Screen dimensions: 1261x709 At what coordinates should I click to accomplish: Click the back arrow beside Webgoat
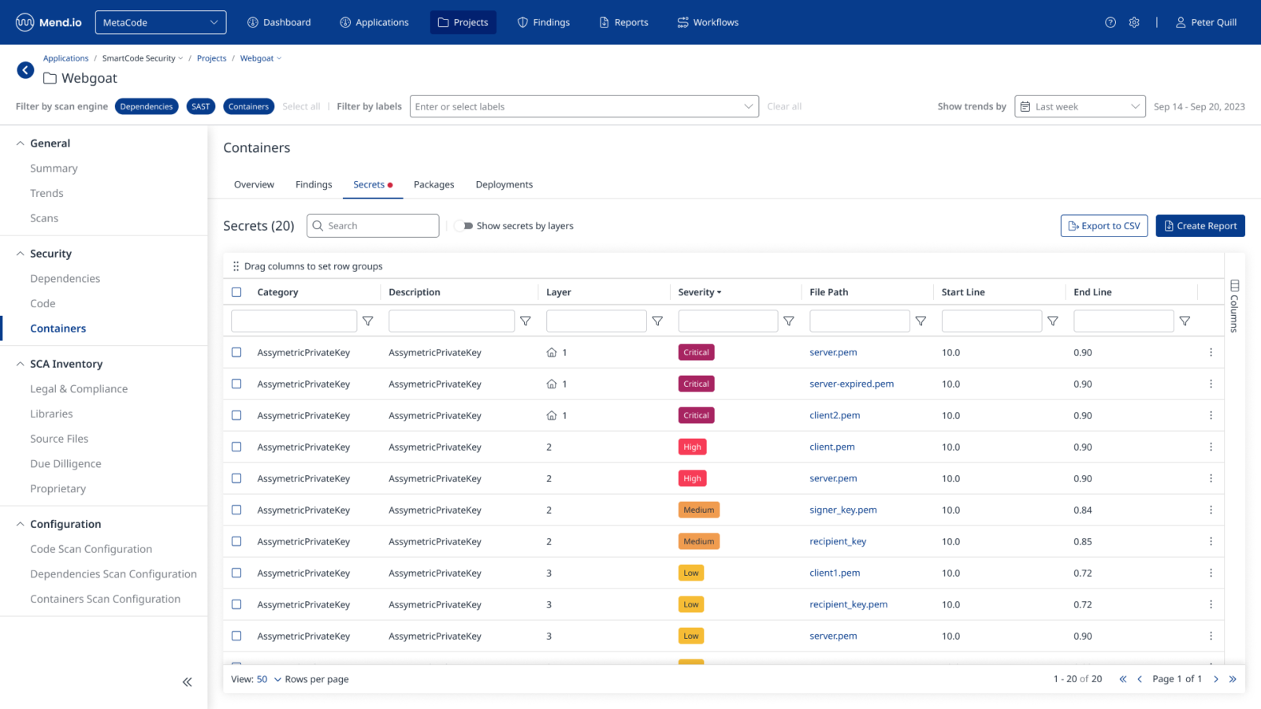25,70
